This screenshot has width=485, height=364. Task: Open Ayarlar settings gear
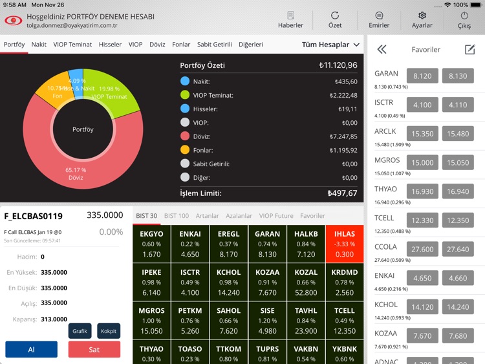tap(422, 16)
